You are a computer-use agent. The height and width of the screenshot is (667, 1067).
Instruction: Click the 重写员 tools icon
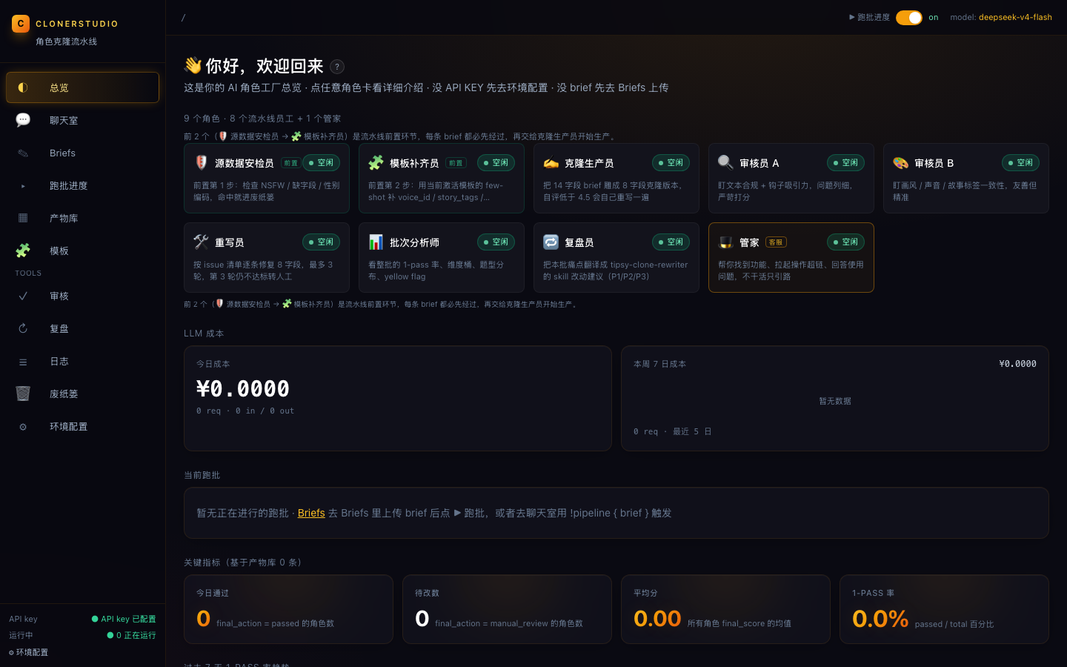click(201, 242)
